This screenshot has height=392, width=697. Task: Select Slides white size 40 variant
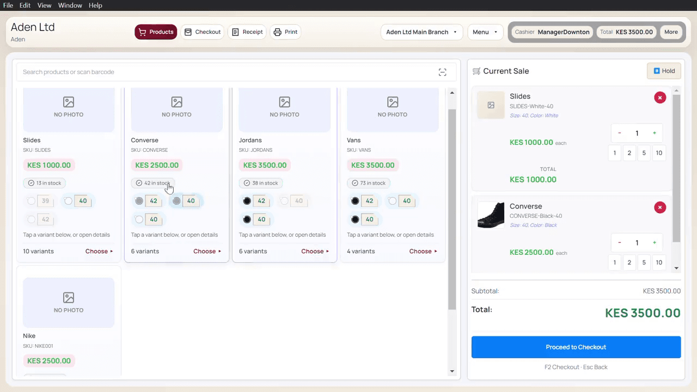(77, 201)
